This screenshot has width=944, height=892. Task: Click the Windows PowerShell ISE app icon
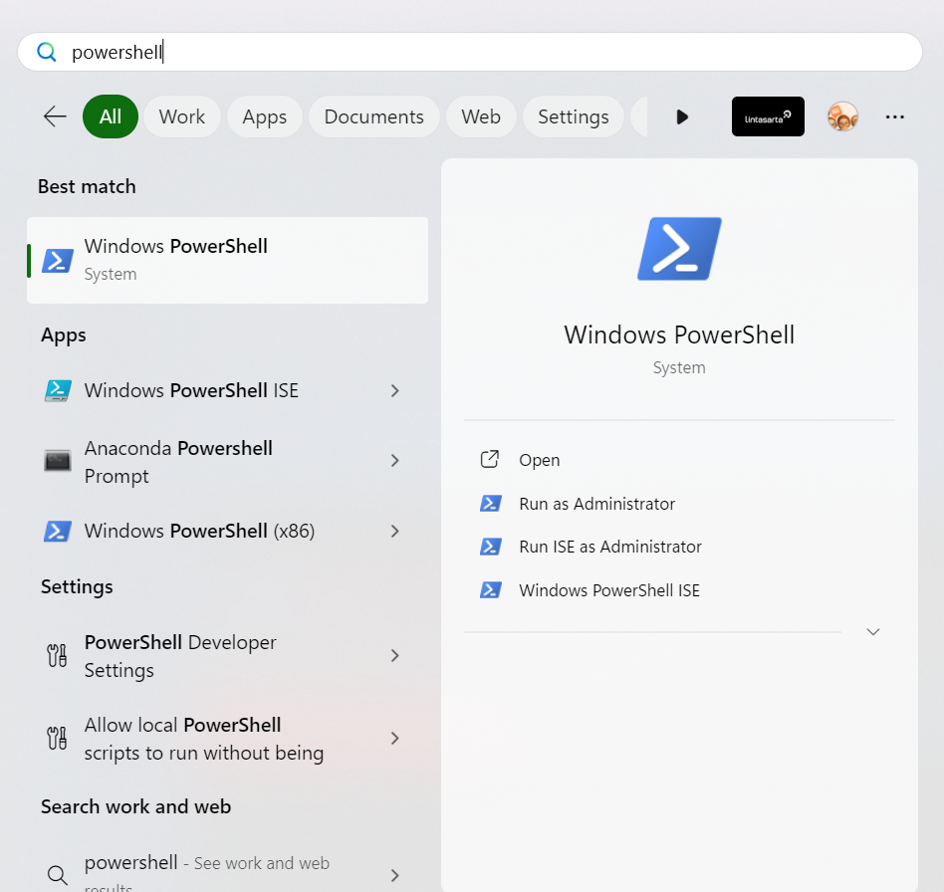tap(58, 390)
